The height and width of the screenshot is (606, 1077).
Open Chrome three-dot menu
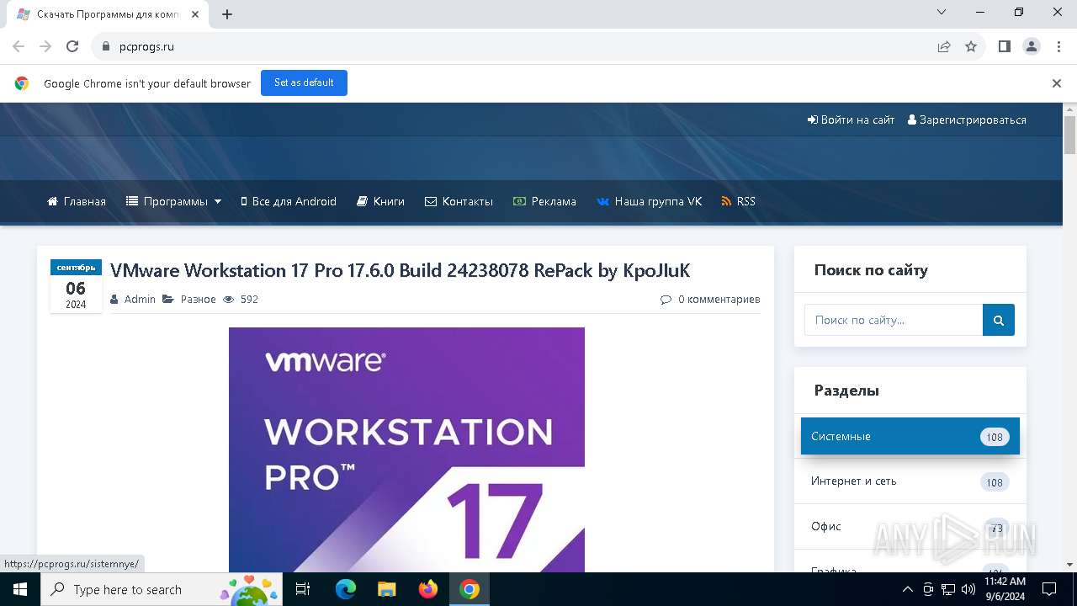click(x=1058, y=46)
